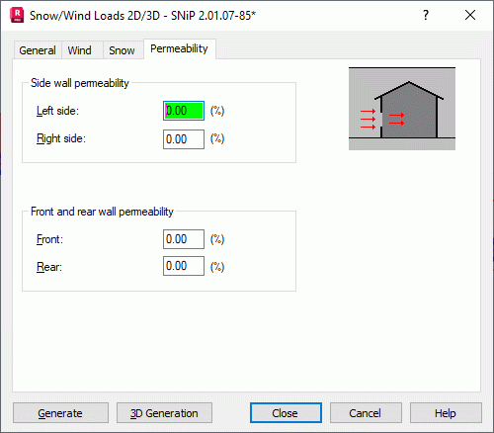Click the building wind diagram image
Screen dimensions: 494x433
[402, 109]
